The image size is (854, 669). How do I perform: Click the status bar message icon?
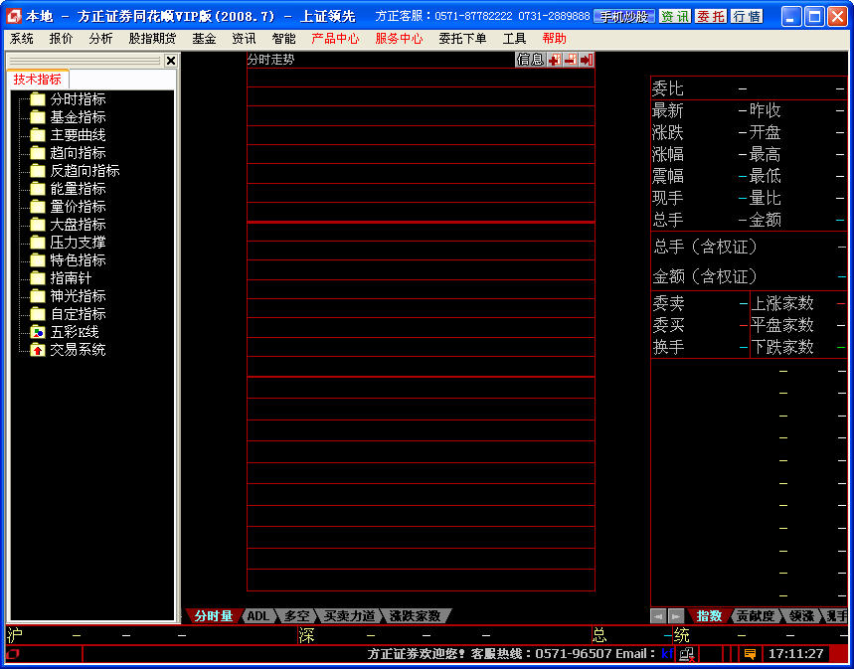coord(750,654)
